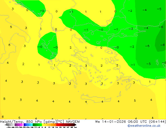Click the gray left arrow end of the color scale
The image size is (166, 128).
point(6,125)
